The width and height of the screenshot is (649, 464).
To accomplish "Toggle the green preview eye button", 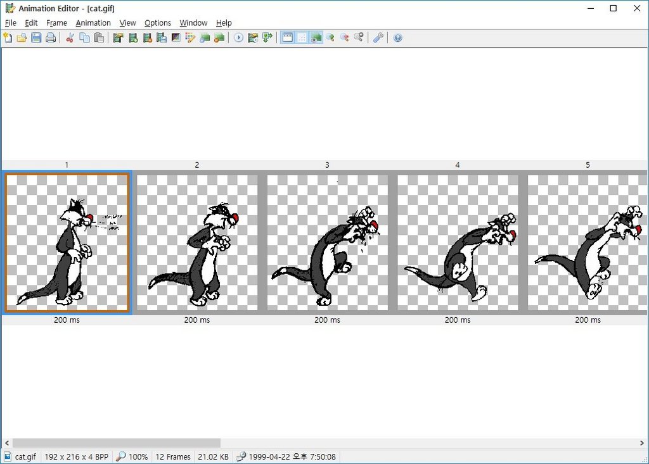I will pyautogui.click(x=316, y=37).
